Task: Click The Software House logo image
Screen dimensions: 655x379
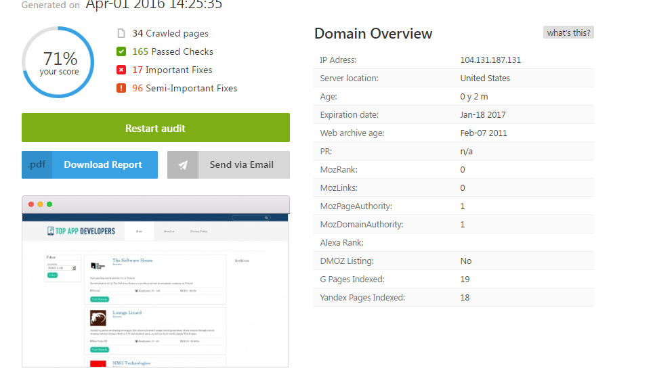Action: 99,267
